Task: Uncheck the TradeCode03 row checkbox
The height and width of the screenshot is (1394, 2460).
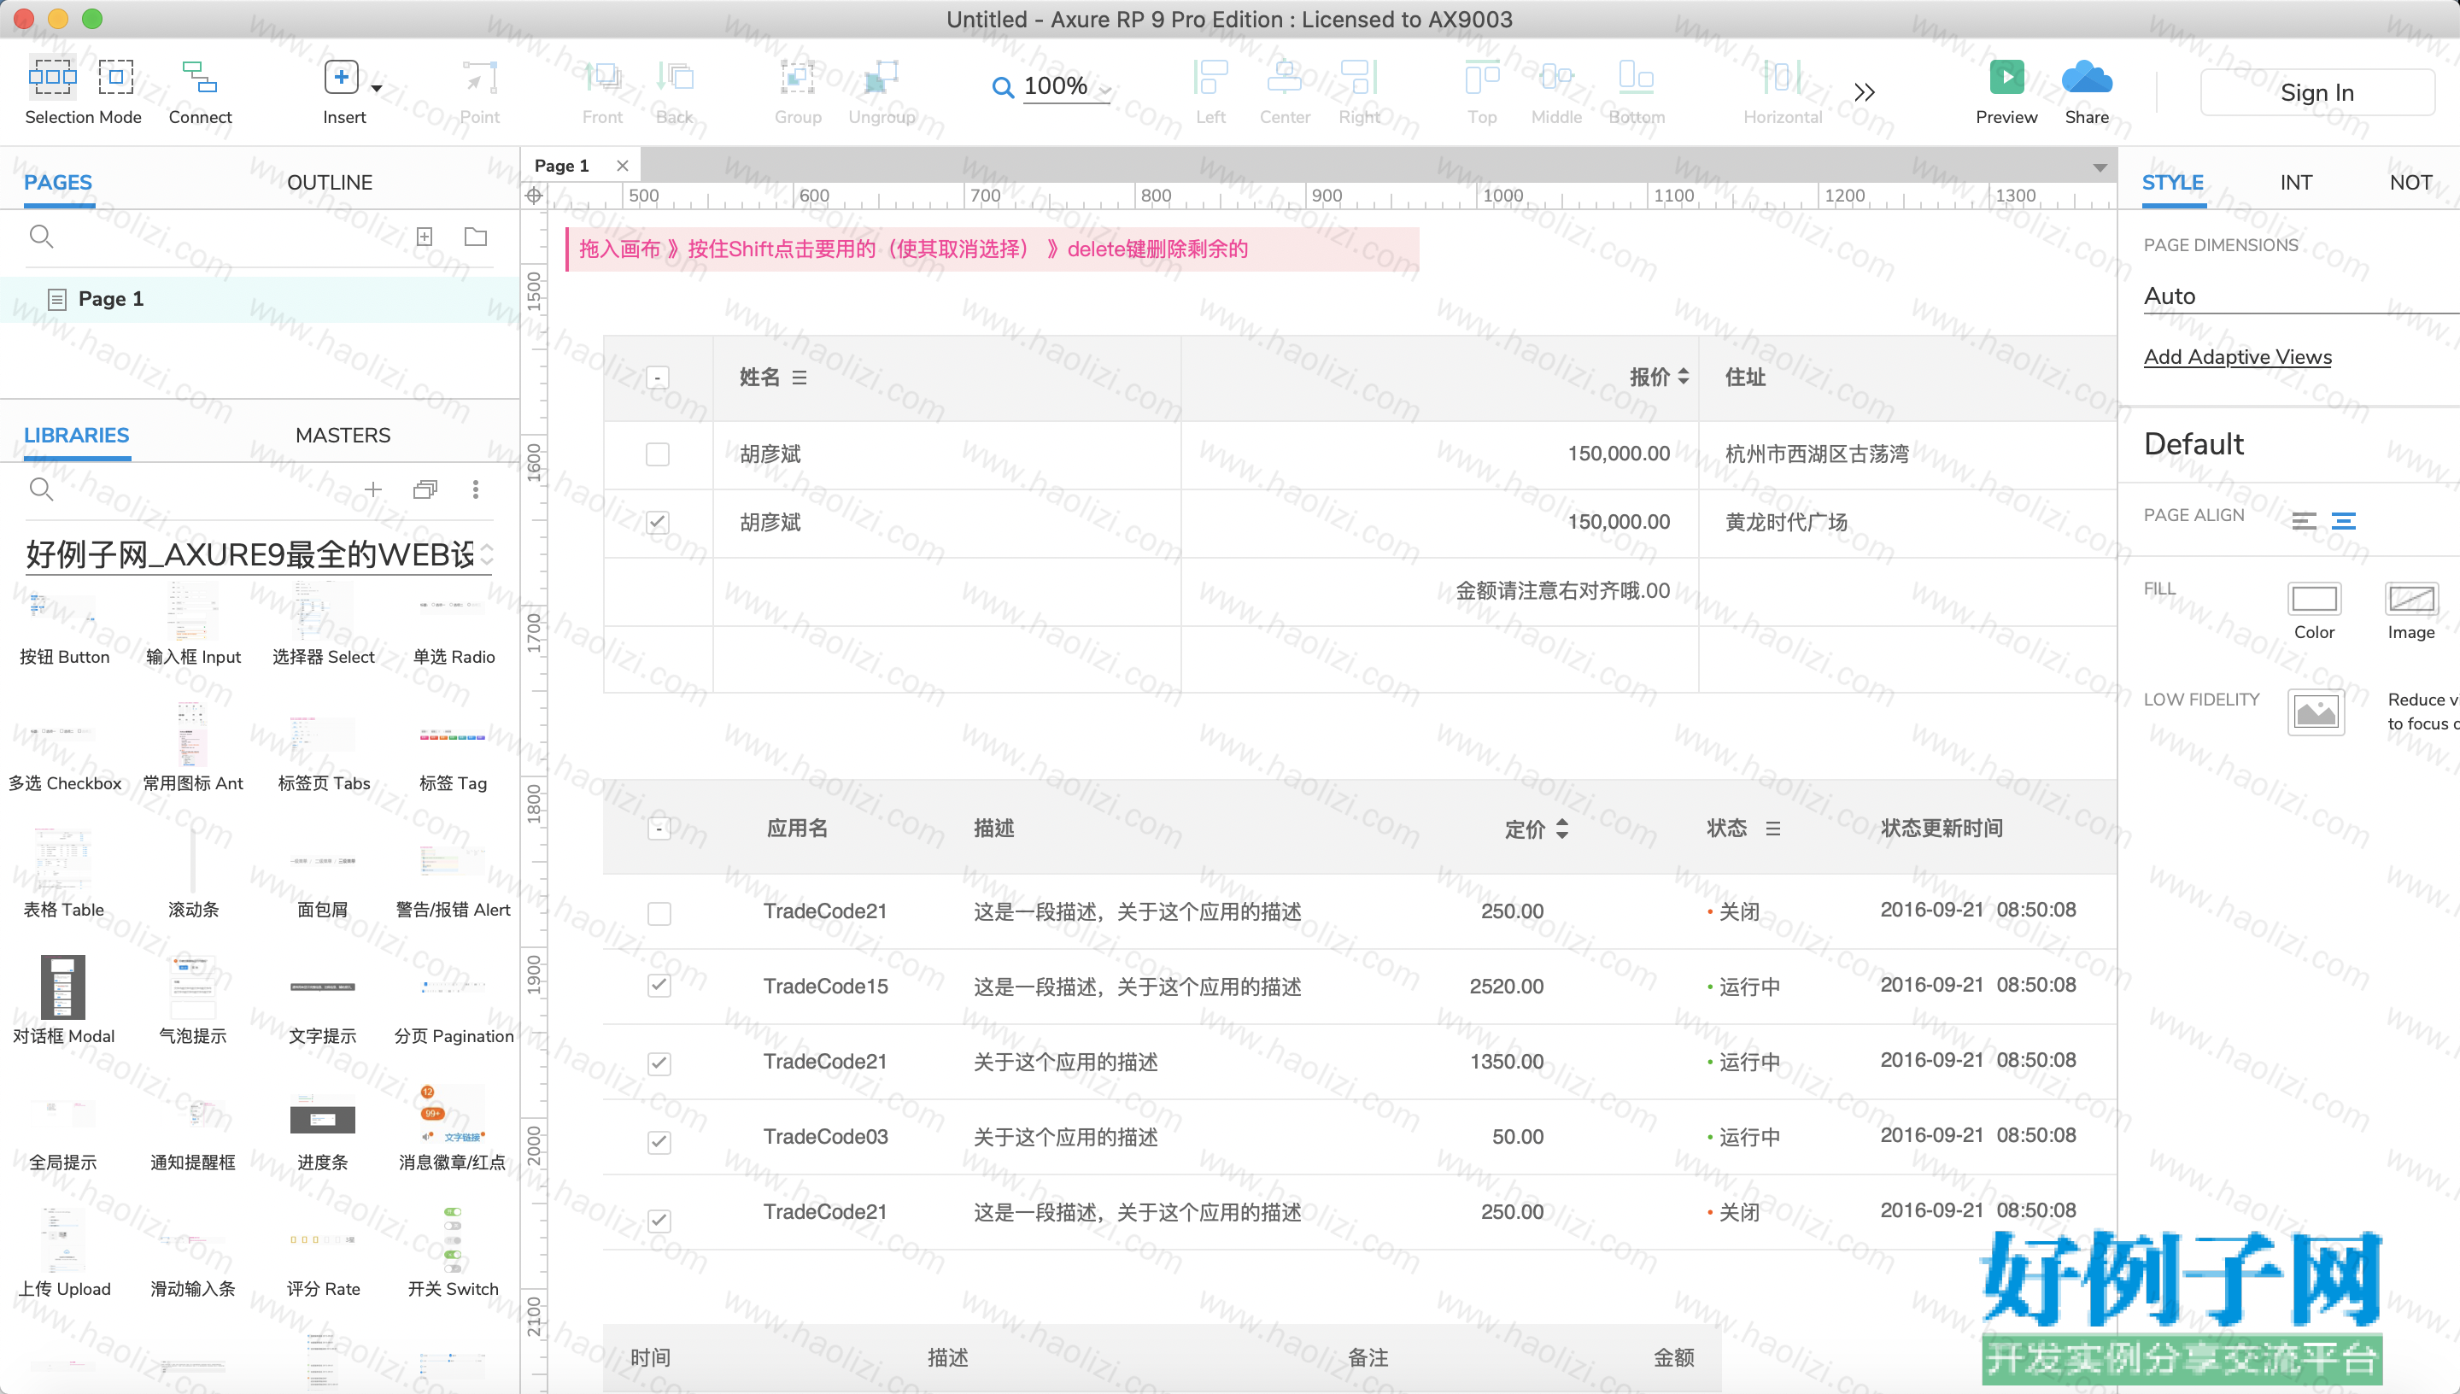Action: click(659, 1142)
